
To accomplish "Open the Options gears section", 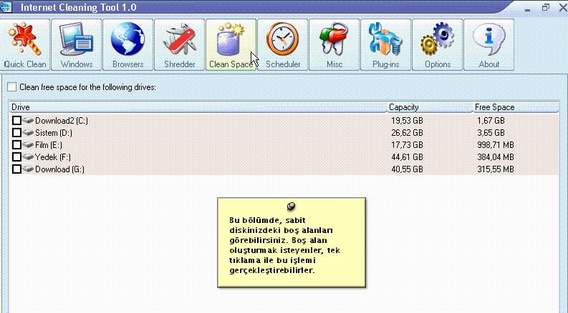I will coord(437,45).
